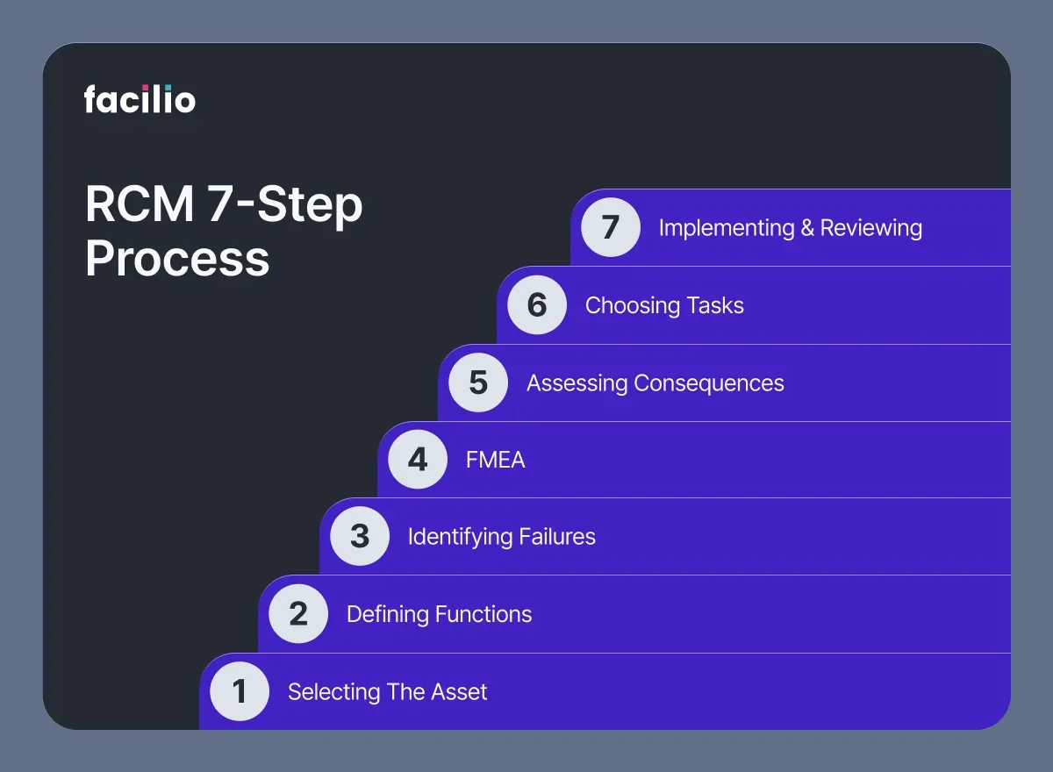
Task: Click the number 7 step circle
Action: pyautogui.click(x=611, y=228)
